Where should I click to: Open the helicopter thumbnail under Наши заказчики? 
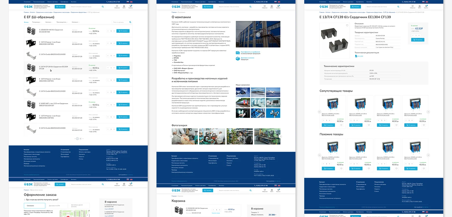coord(243,92)
